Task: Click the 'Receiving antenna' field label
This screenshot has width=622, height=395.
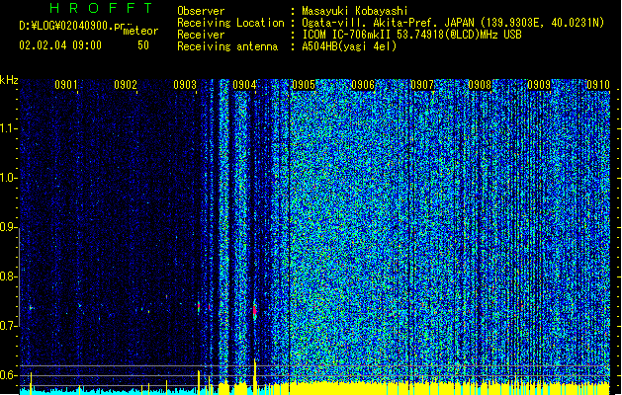Action: pyautogui.click(x=227, y=46)
